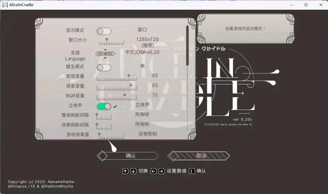
Task: Toggle the 健全模式 switch
Action: pos(104,68)
